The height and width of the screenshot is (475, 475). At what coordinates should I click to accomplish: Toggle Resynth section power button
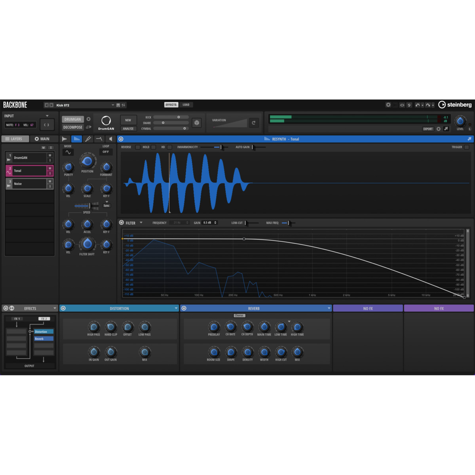pyautogui.click(x=121, y=139)
